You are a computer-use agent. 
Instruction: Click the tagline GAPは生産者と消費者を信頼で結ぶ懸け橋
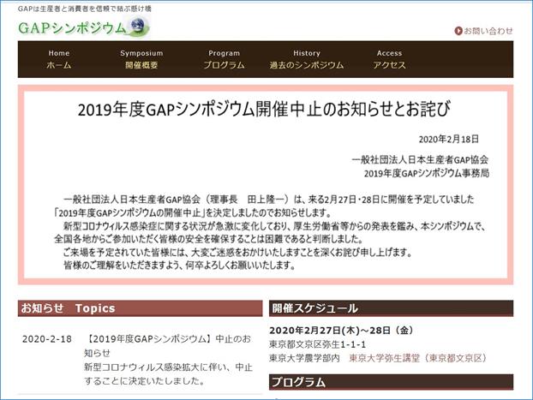point(85,9)
